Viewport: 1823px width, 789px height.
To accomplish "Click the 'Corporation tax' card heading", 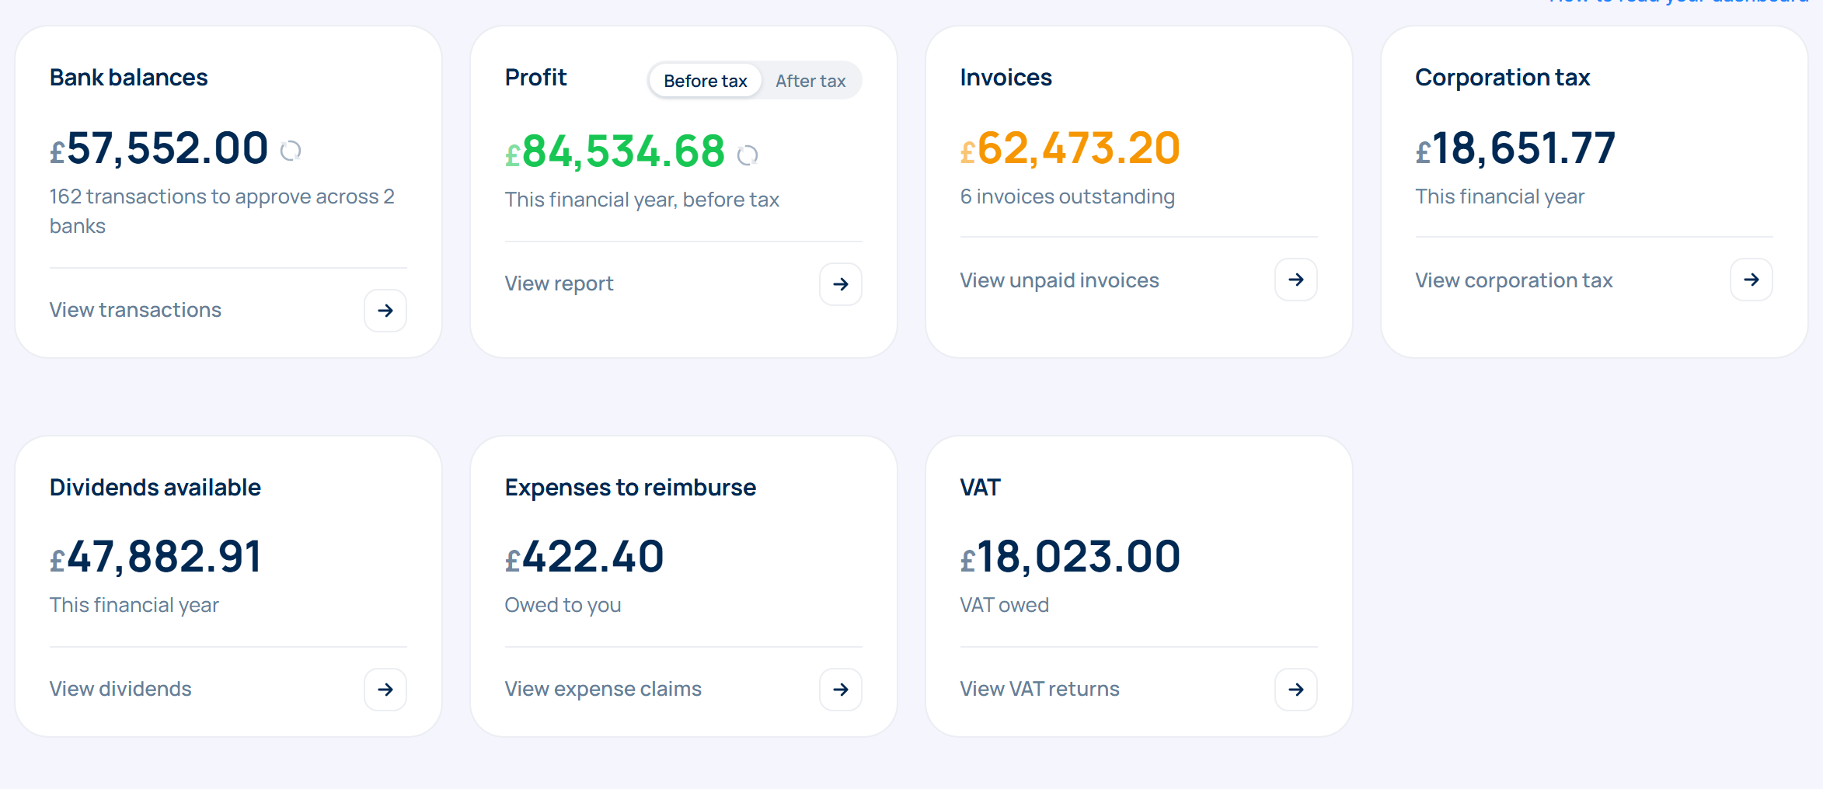I will point(1503,78).
